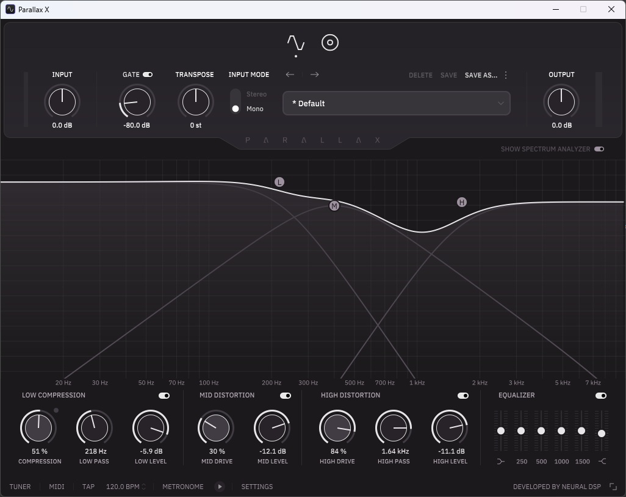The width and height of the screenshot is (626, 497).
Task: Click Tap tempo
Action: tap(88, 487)
